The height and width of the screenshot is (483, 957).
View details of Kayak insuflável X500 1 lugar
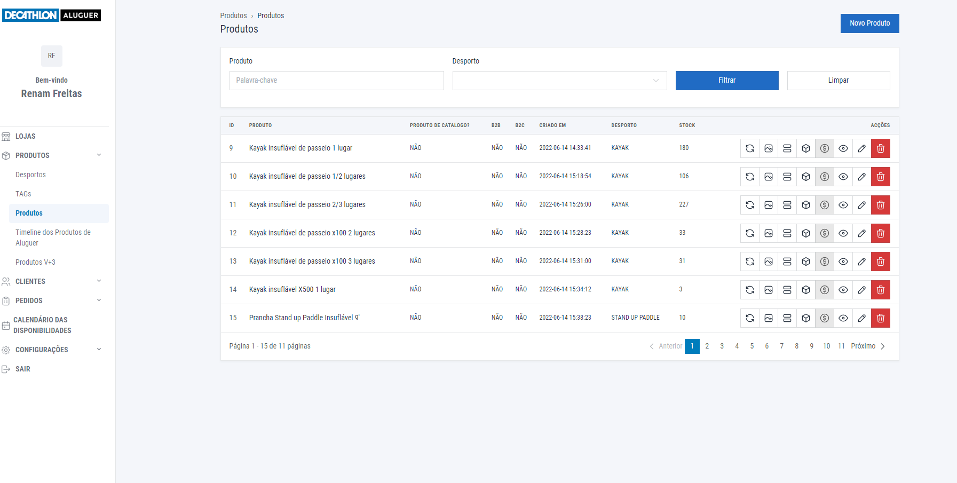pyautogui.click(x=843, y=289)
